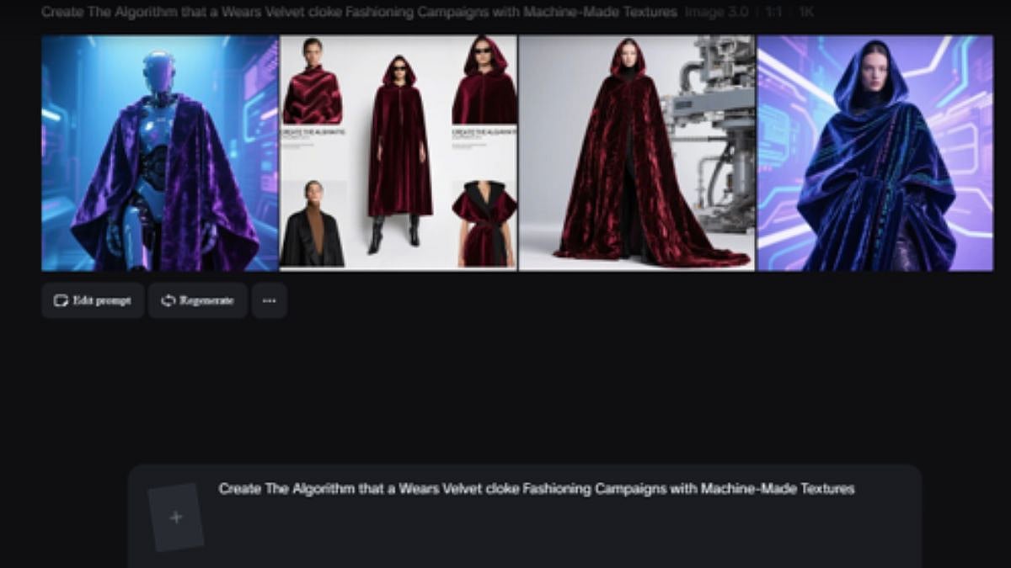Click the 1K resolution indicator

(x=805, y=12)
